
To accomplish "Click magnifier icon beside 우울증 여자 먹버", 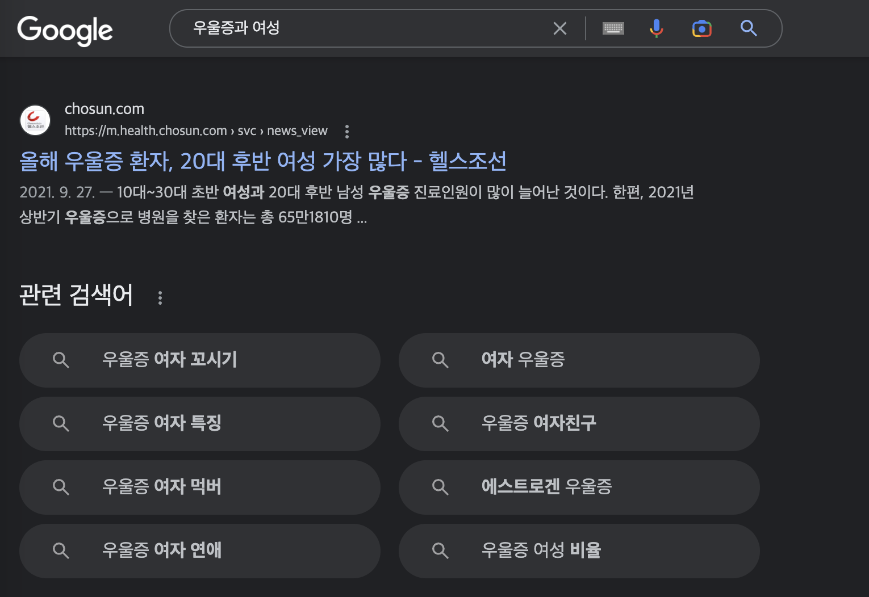I will pos(61,487).
